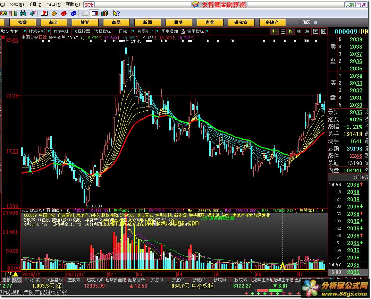Click the greyed clipboard toolbar icon
Viewport: 371px width, 299px height.
(85, 14)
